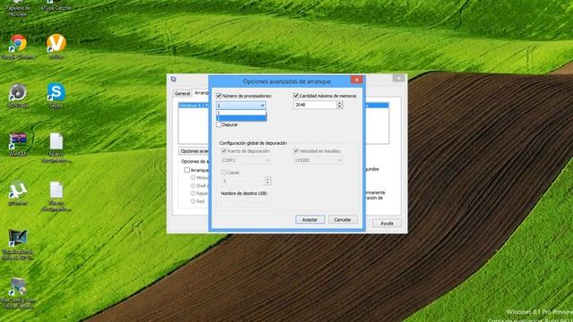The image size is (573, 322).
Task: Click the system configuration window title icon
Action: 174,79
